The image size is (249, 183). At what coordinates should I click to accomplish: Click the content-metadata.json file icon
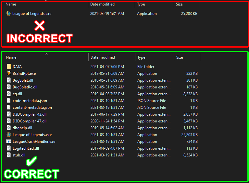click(x=9, y=108)
